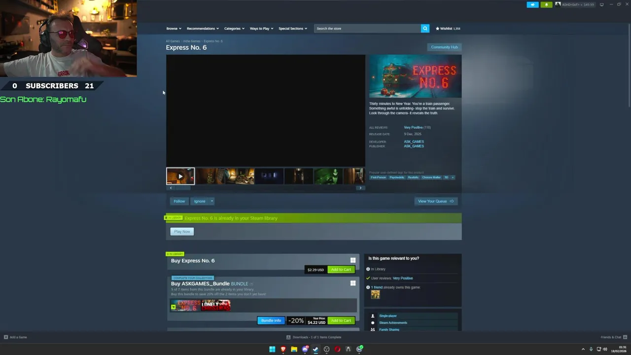Add Express No. 6 to cart
This screenshot has height=355, width=631.
341,270
